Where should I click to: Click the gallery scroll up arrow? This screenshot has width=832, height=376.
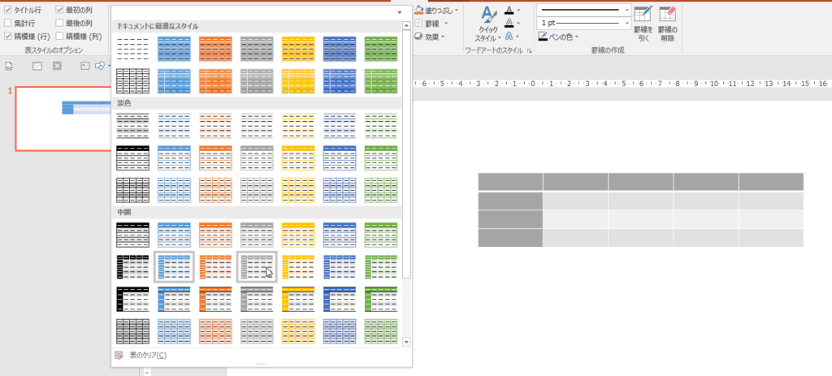tap(406, 25)
